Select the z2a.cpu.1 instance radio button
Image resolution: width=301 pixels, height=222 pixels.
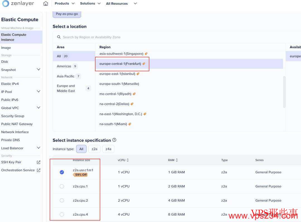tap(62, 186)
